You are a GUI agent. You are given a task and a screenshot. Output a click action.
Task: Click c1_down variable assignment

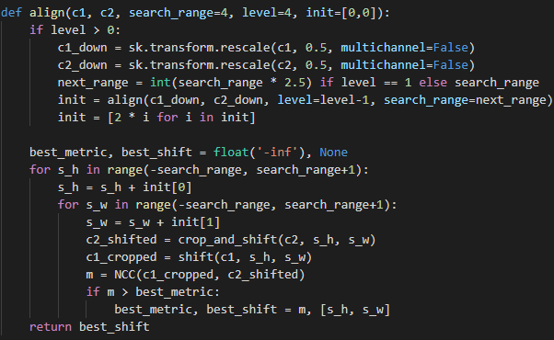point(82,48)
